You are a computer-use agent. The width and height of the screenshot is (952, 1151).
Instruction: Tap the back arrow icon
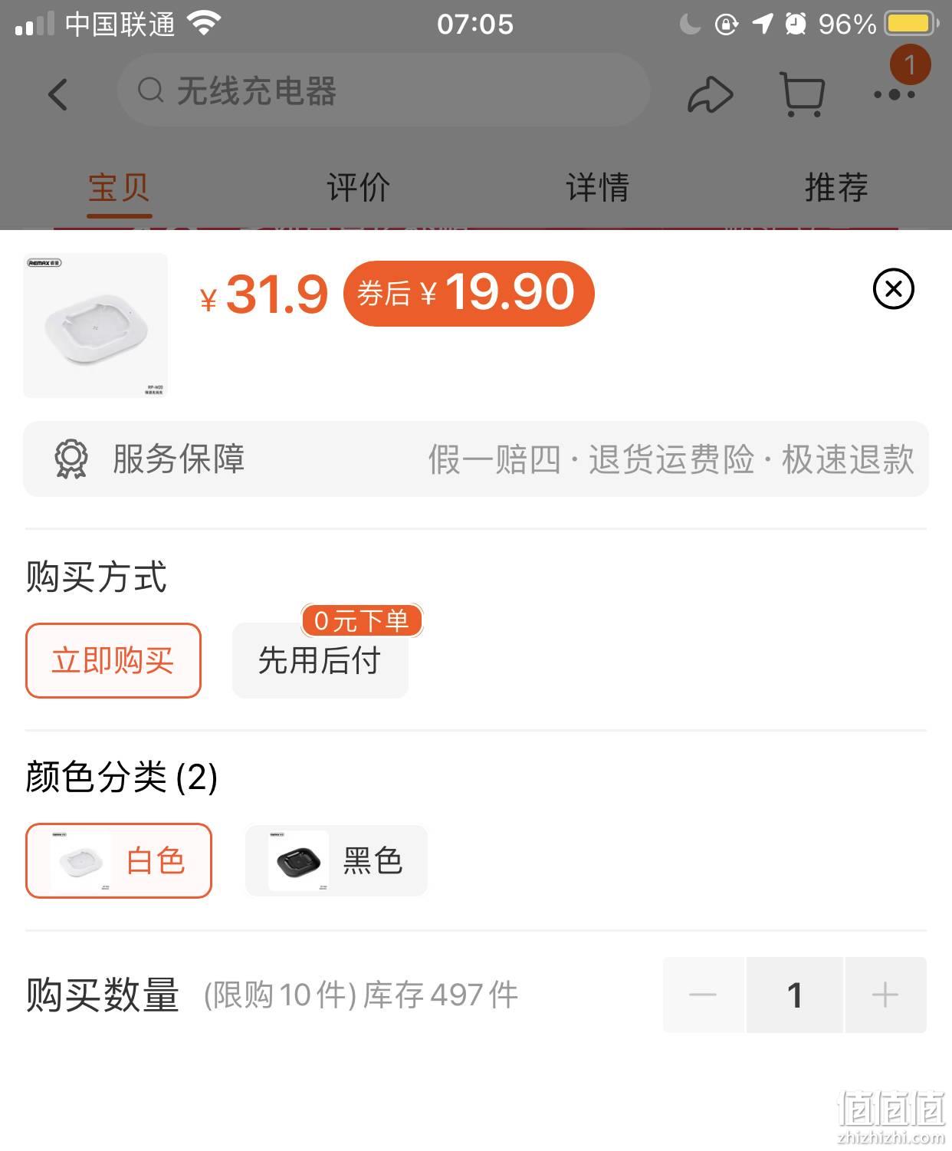(x=58, y=94)
